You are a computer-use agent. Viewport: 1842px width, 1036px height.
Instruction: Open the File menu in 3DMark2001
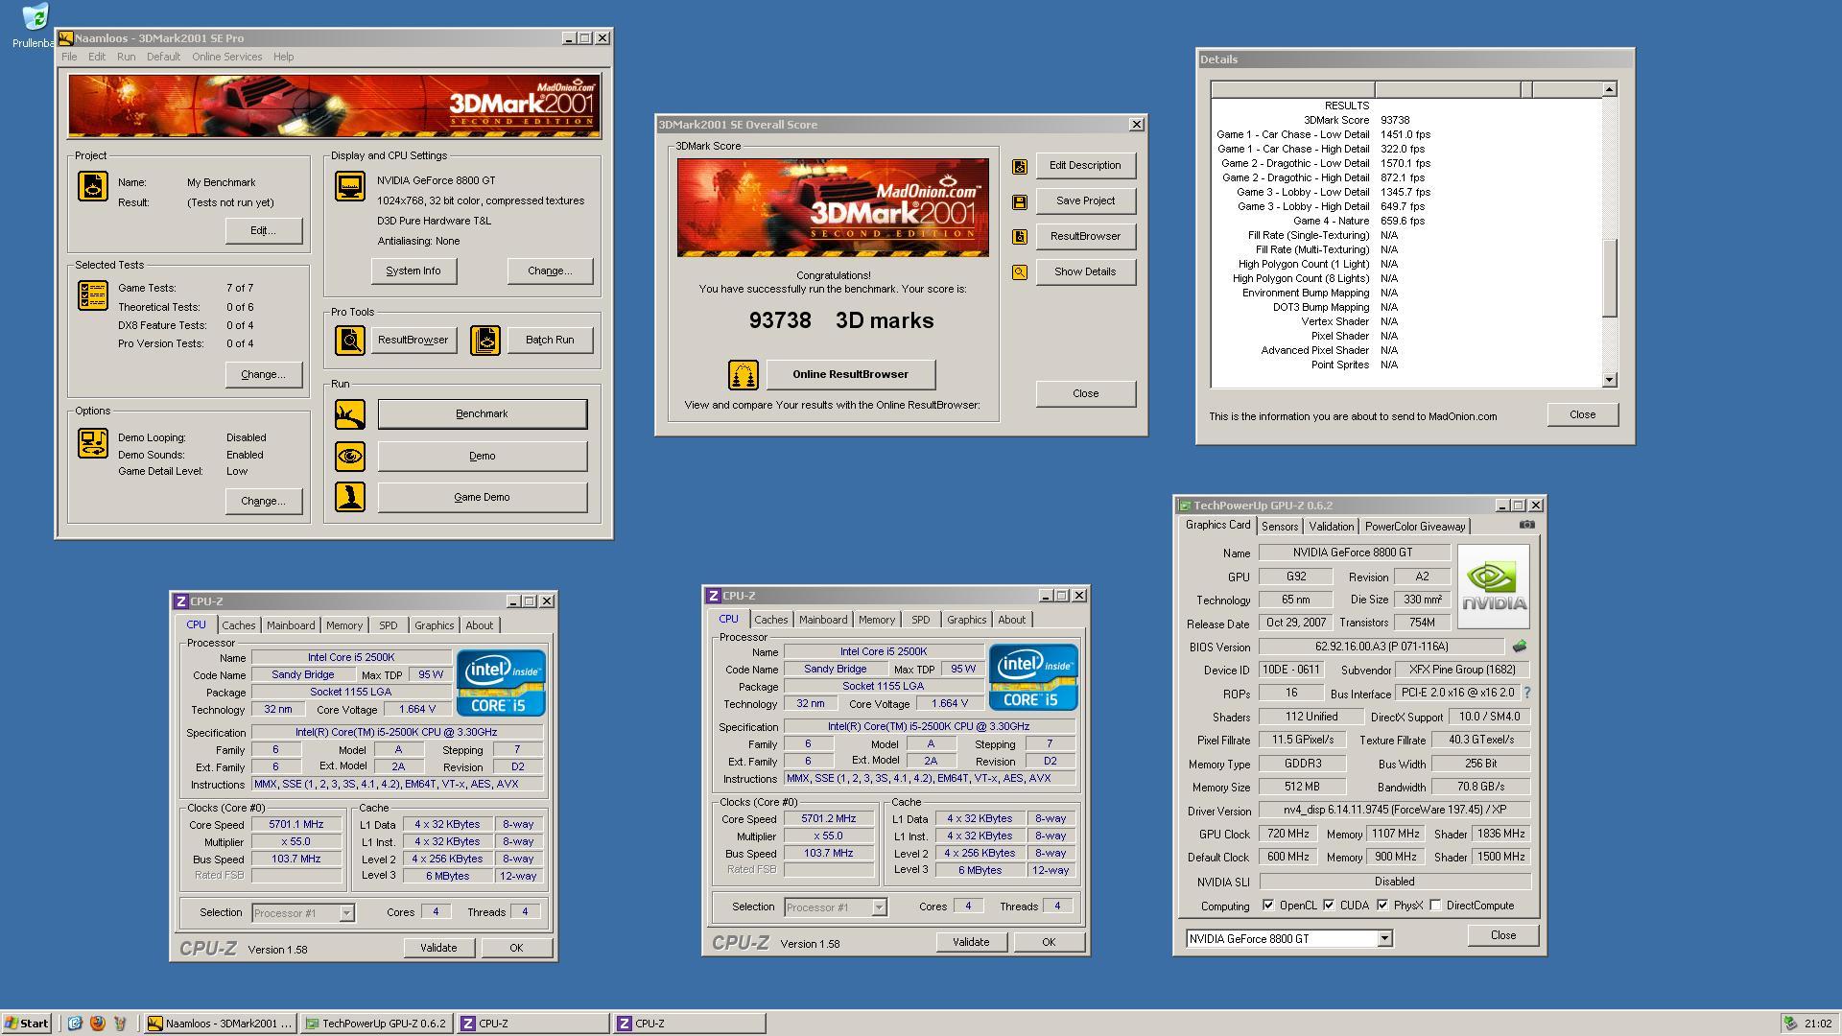point(69,57)
